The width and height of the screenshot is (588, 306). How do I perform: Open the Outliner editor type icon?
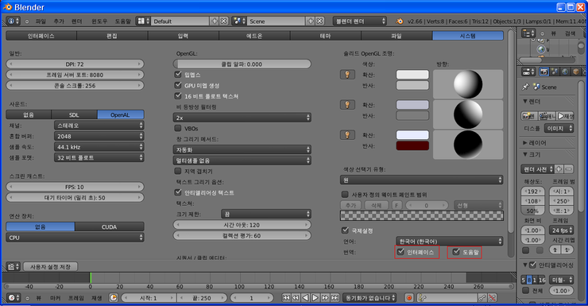[x=528, y=33]
